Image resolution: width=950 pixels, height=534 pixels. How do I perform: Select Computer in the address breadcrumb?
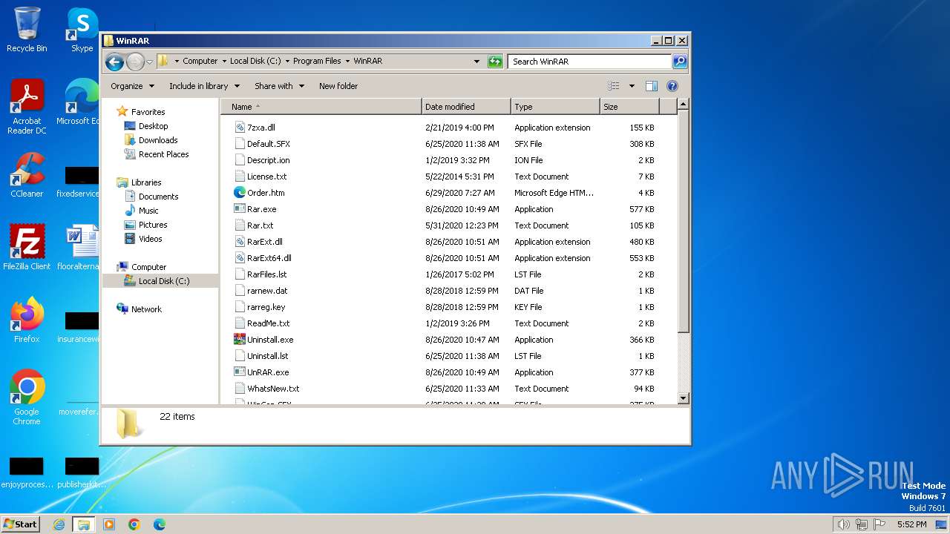click(200, 62)
